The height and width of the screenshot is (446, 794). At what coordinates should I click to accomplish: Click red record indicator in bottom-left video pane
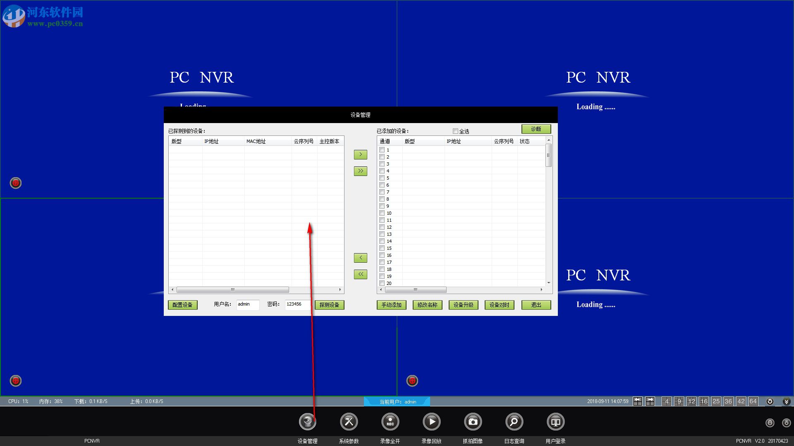click(16, 381)
